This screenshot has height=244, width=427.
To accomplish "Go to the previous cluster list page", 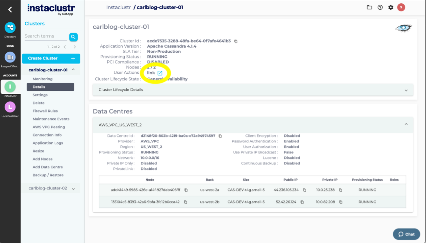I will tap(65, 47).
